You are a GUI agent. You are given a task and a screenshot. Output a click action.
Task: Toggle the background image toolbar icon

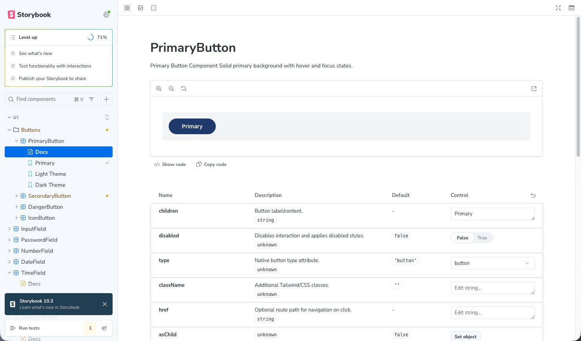point(140,8)
